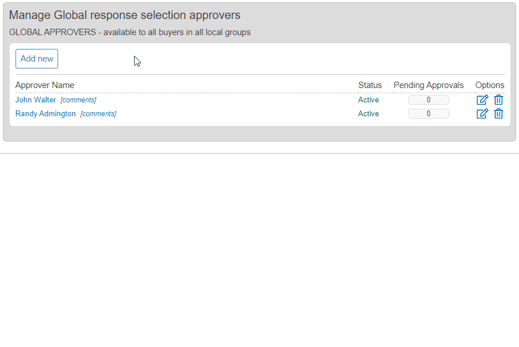Click the Manage Global response selection approvers heading

point(124,15)
